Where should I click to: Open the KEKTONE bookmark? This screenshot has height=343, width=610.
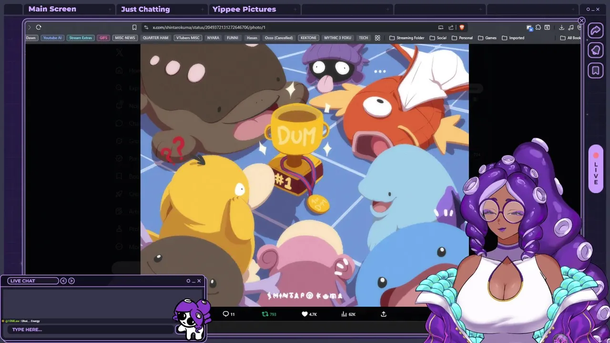(x=308, y=38)
